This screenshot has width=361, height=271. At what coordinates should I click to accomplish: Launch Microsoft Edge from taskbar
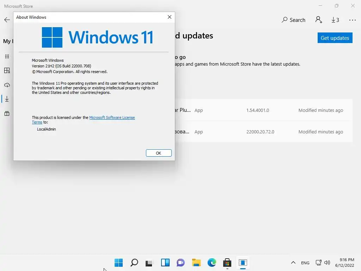(x=212, y=263)
